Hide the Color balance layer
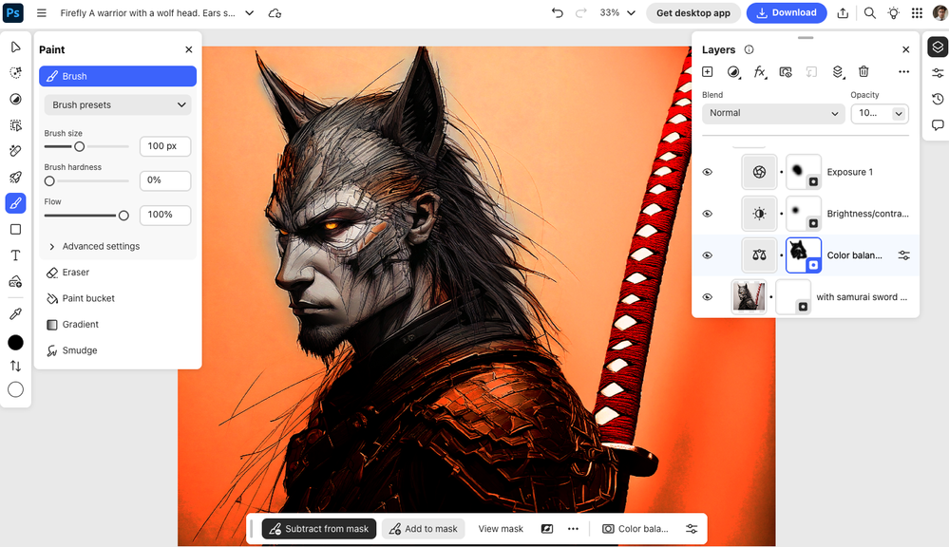The image size is (949, 547). tap(707, 255)
